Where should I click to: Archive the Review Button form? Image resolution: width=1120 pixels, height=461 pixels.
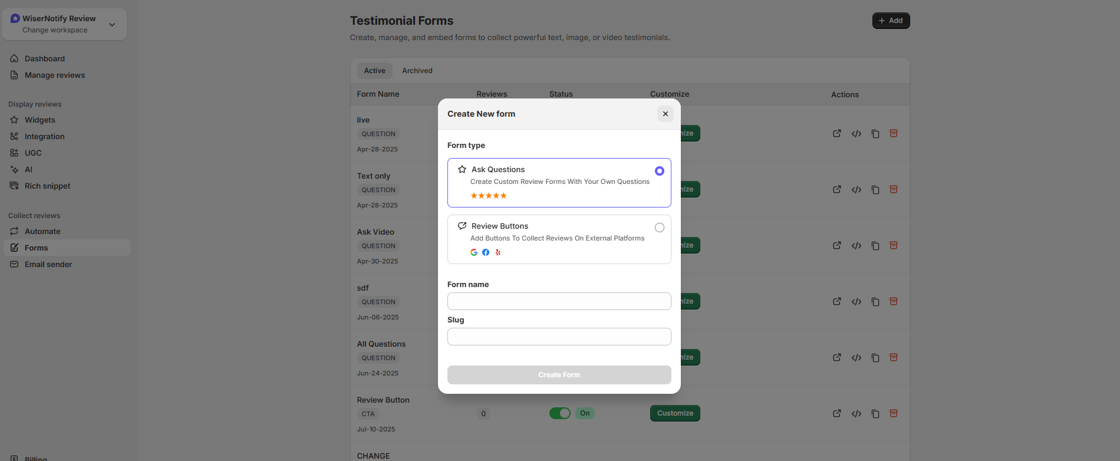(x=894, y=413)
